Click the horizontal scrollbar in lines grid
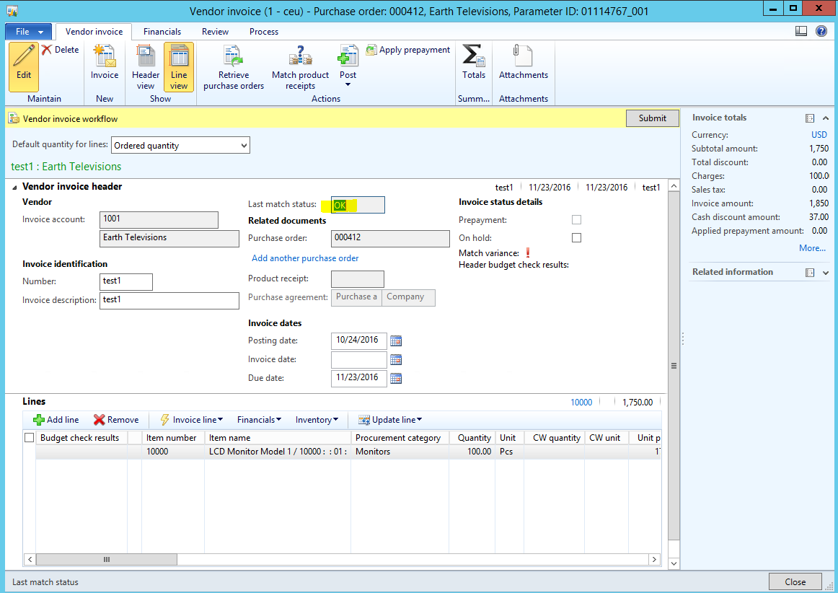The width and height of the screenshot is (838, 593). pyautogui.click(x=107, y=559)
